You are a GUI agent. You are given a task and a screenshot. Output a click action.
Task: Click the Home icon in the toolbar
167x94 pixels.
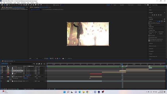(x=2, y=5)
